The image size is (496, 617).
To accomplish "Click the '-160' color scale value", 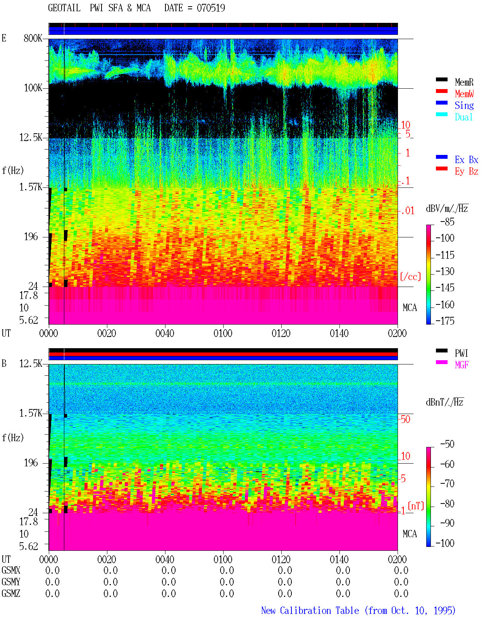I will tap(445, 305).
